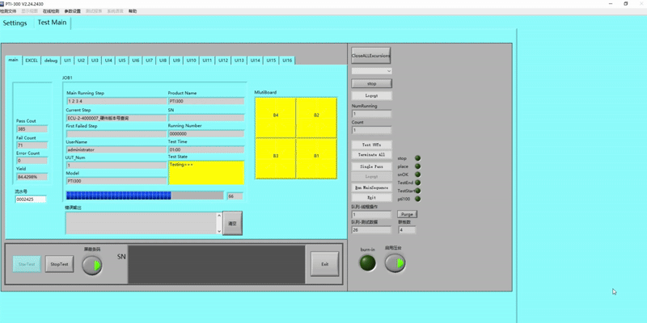
Task: Click the stop LED indicator
Action: point(418,158)
